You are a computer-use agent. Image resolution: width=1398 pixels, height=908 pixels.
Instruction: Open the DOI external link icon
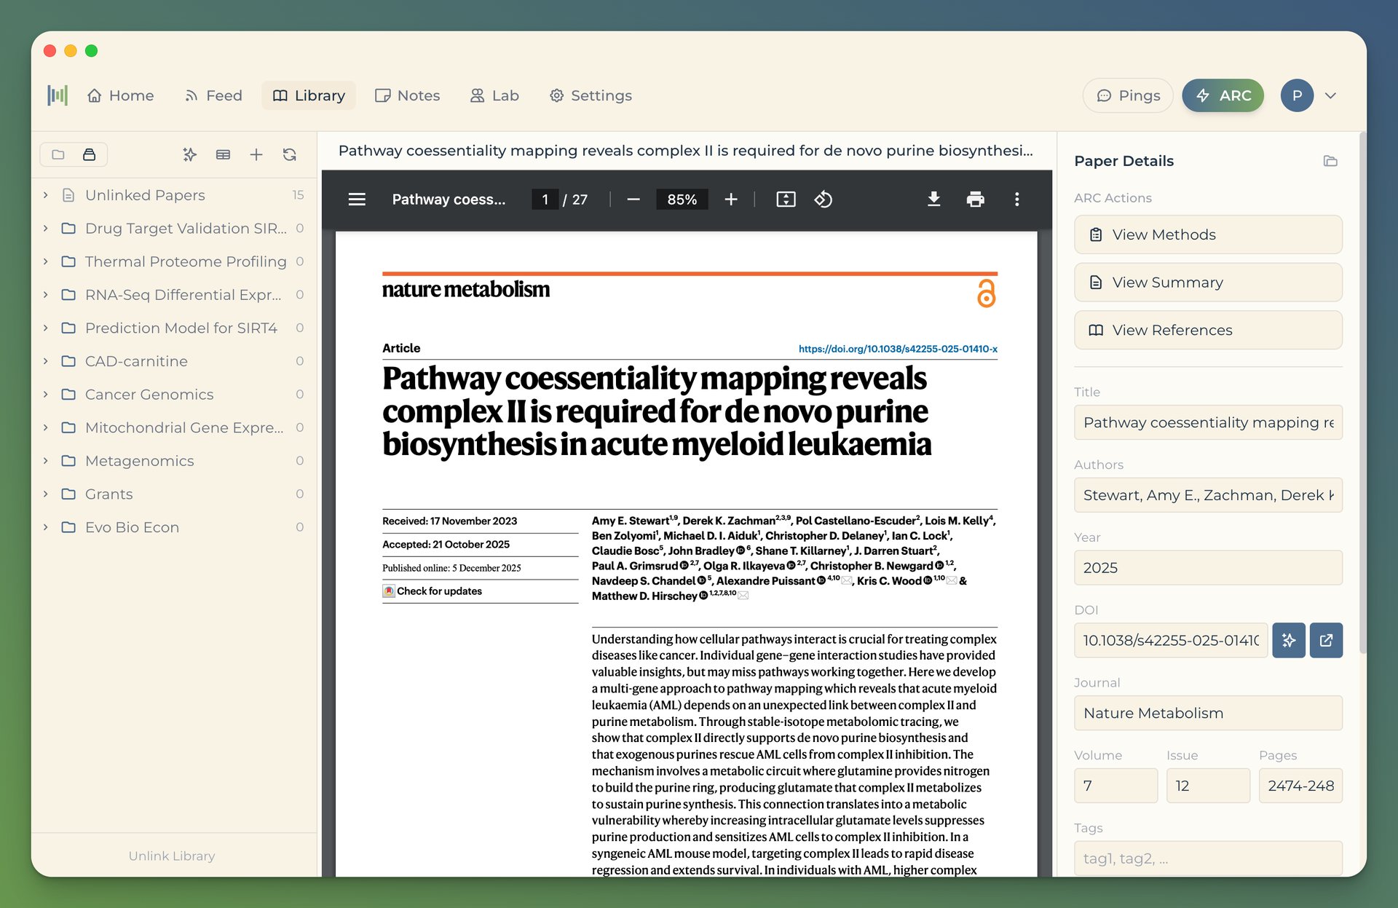1326,640
